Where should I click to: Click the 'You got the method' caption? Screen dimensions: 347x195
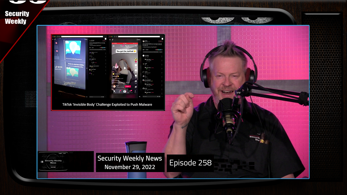point(126,51)
